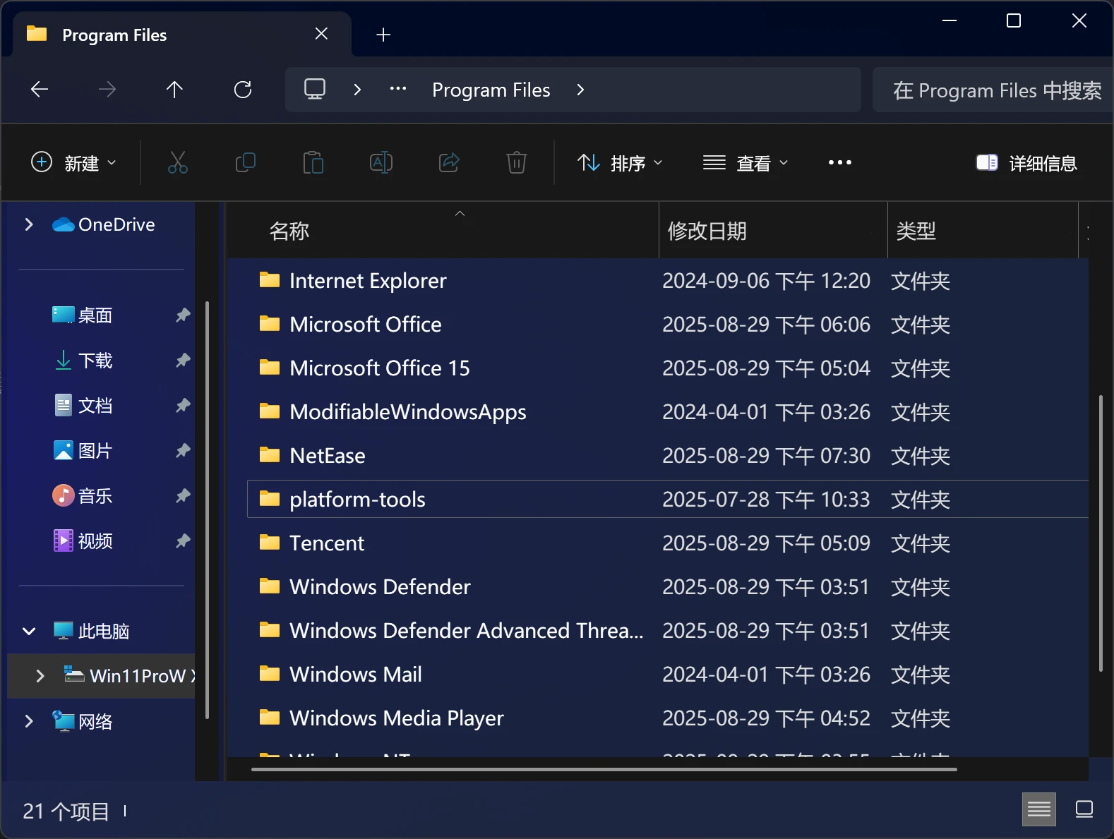1114x839 pixels.
Task: Click the vertical scrollbar of file list
Action: [1101, 533]
